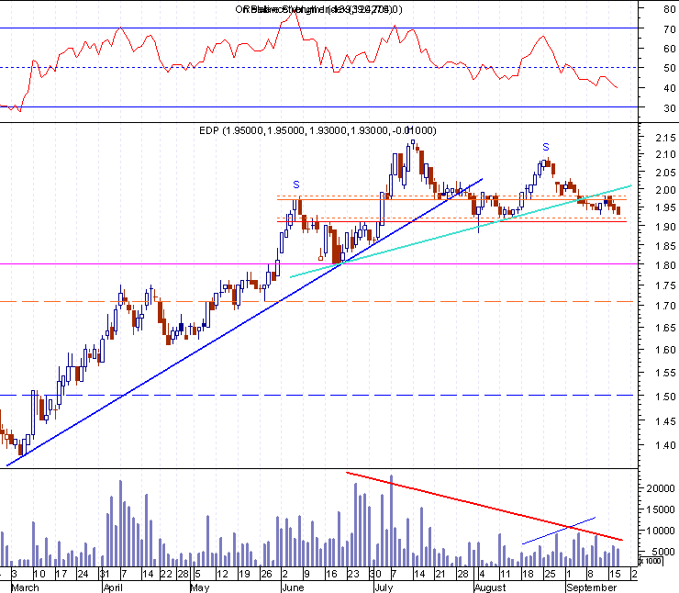Select the 15000 volume axis label
This screenshot has width=679, height=593.
click(x=661, y=509)
